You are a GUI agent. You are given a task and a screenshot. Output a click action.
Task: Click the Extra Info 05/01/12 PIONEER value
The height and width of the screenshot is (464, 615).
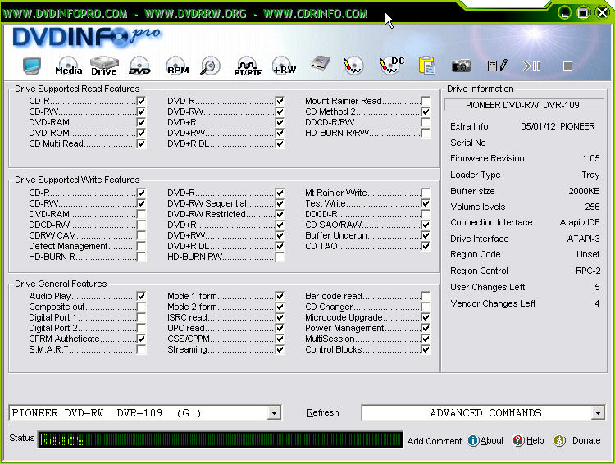558,126
